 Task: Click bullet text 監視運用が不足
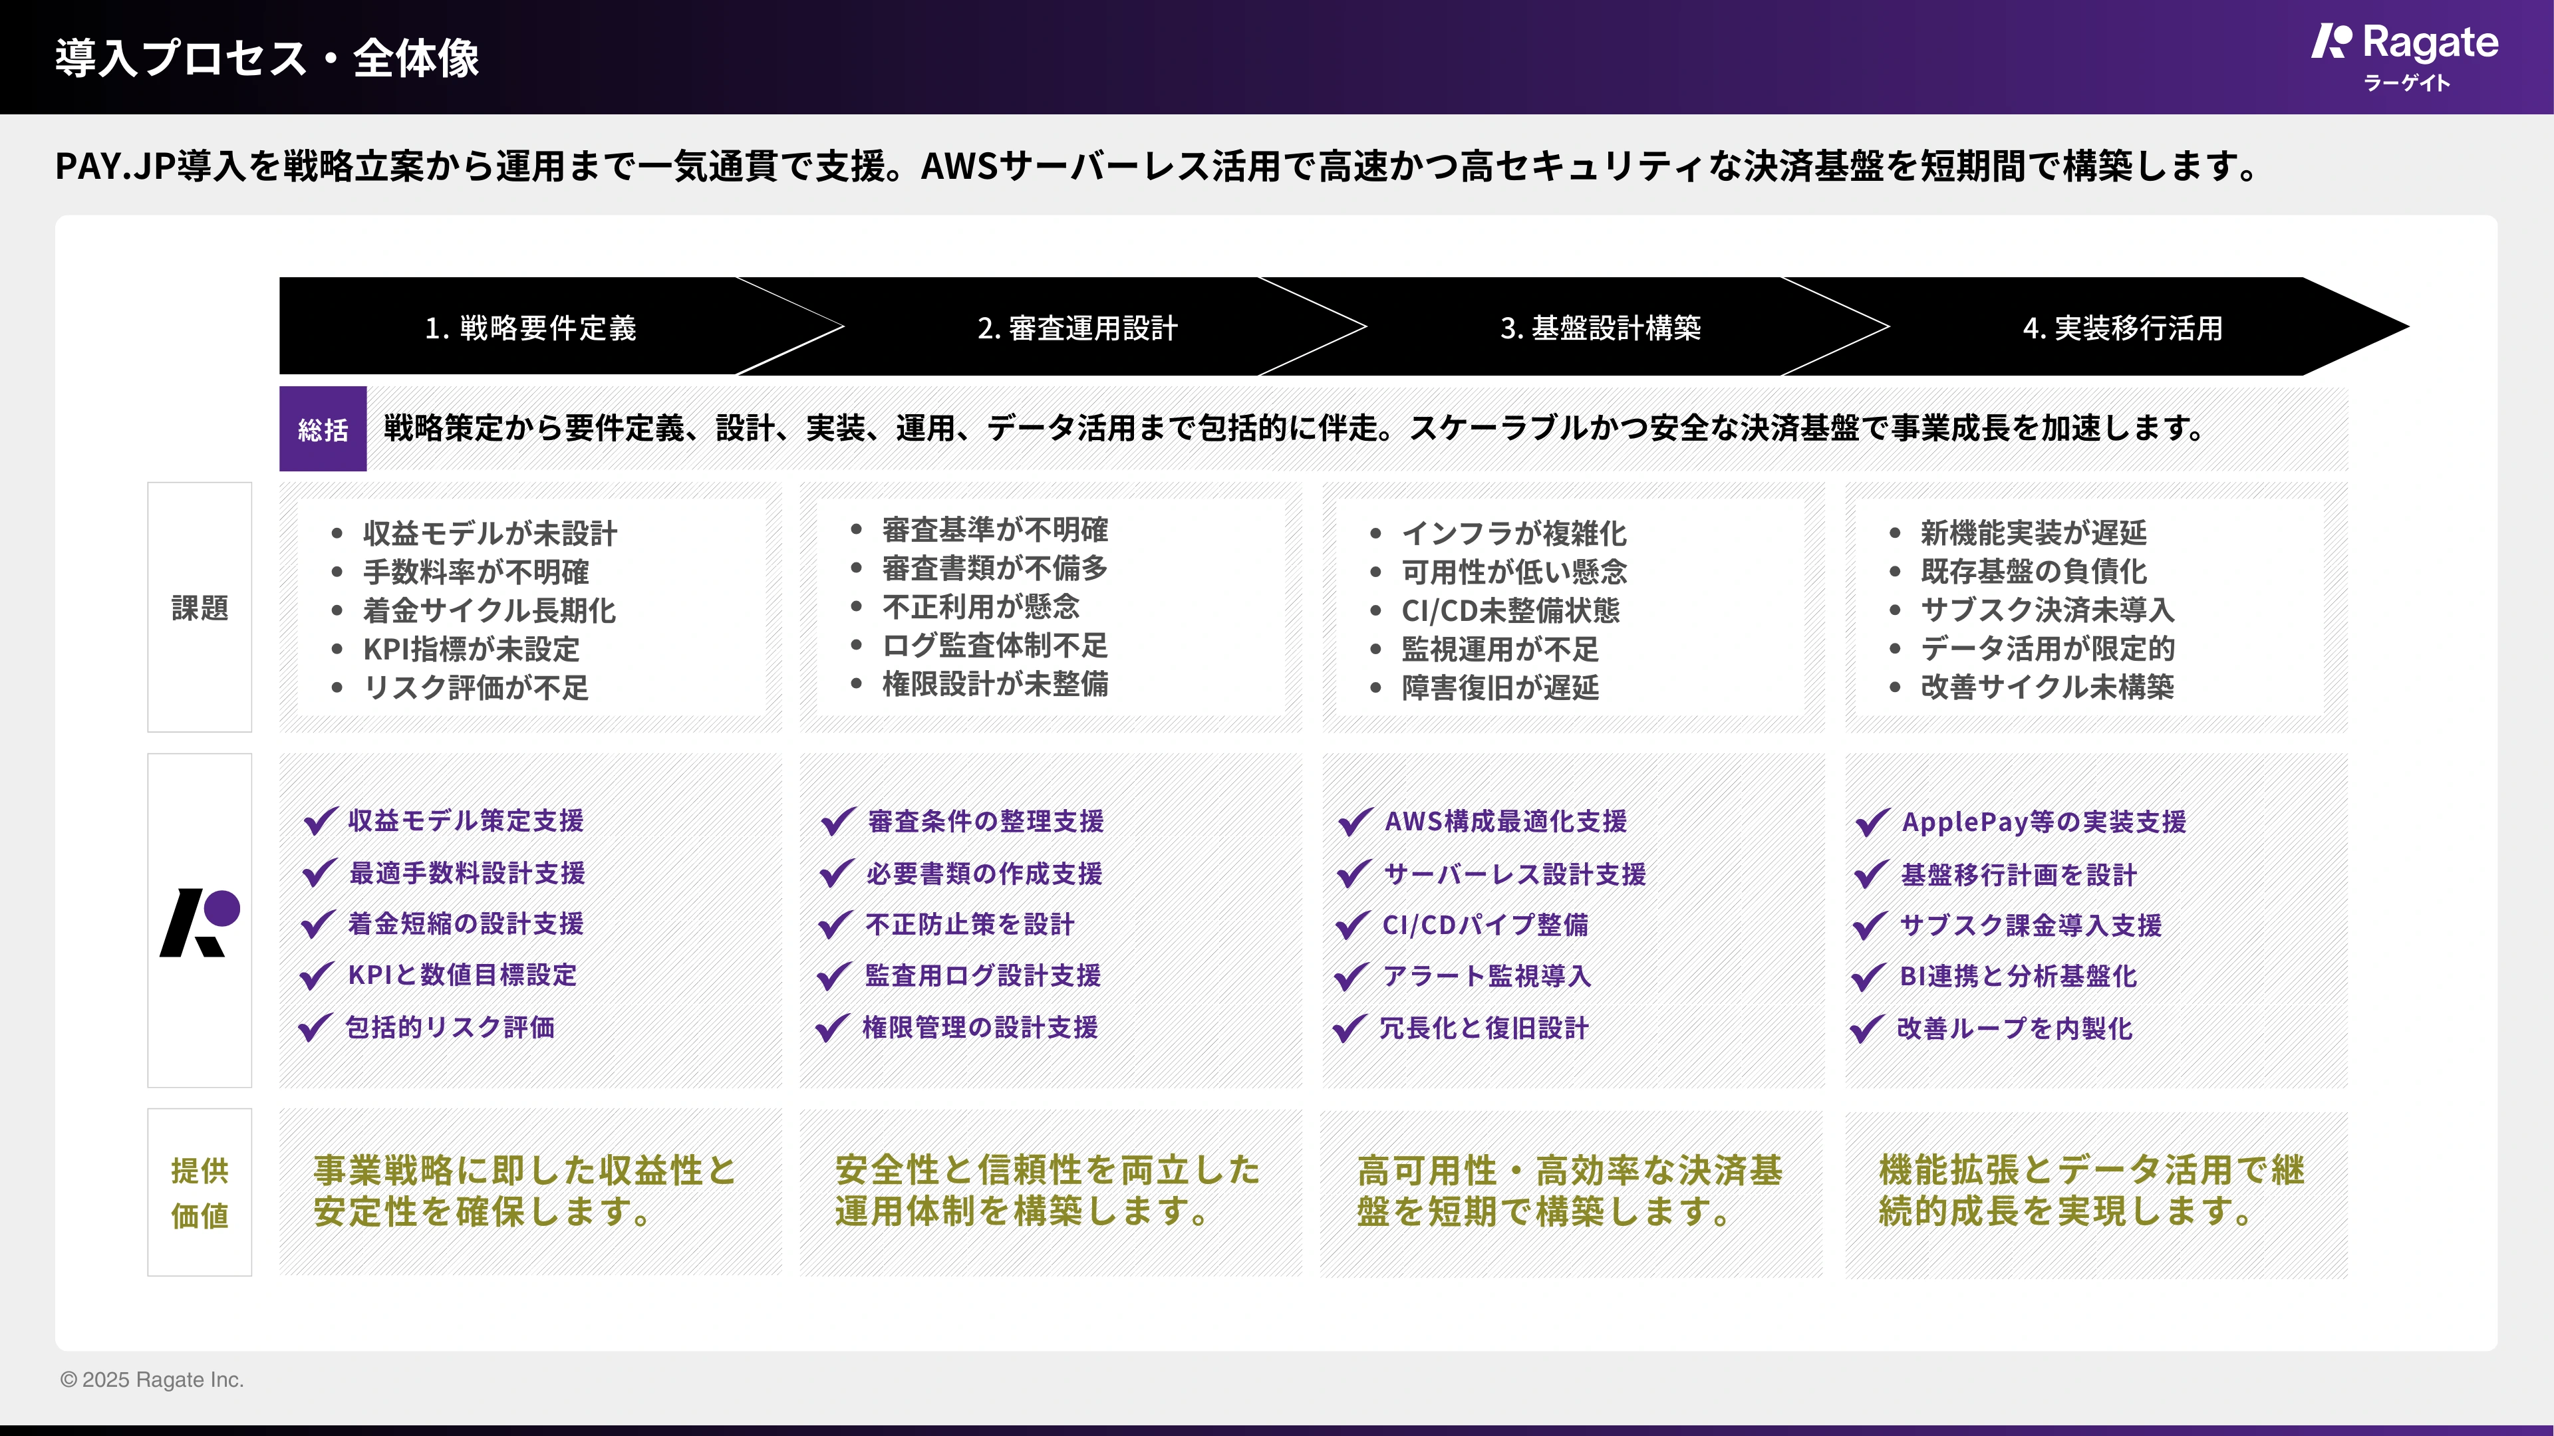click(1500, 649)
